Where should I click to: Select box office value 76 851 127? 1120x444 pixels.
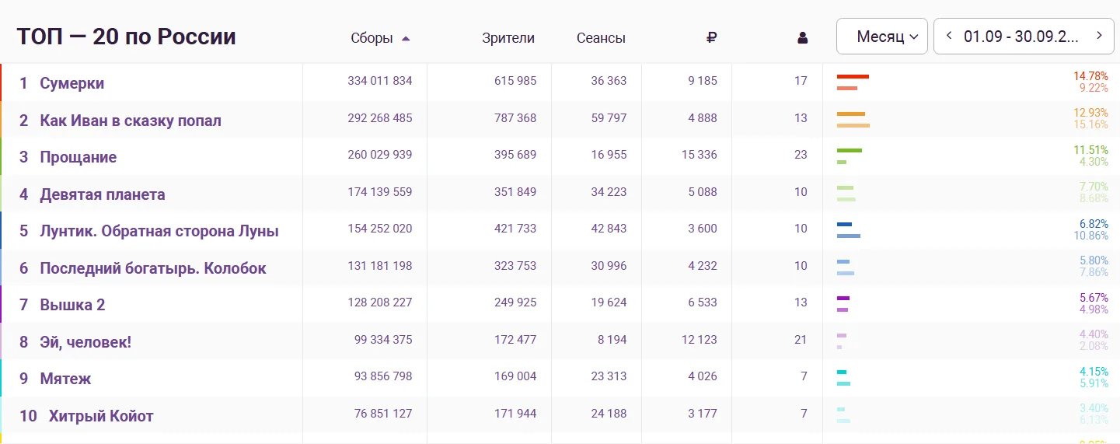[383, 414]
